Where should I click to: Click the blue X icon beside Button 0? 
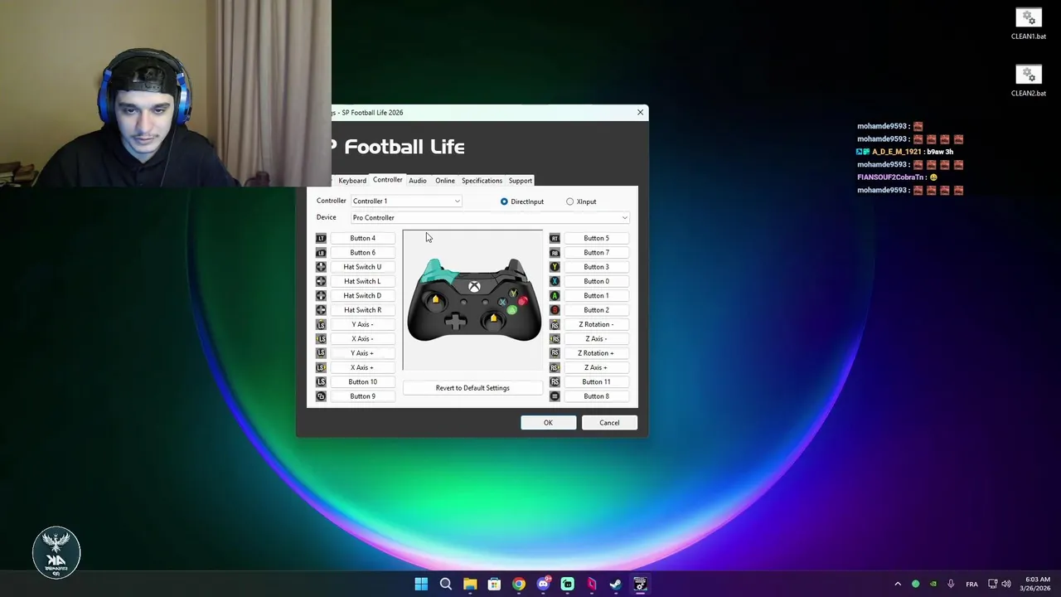pyautogui.click(x=555, y=281)
